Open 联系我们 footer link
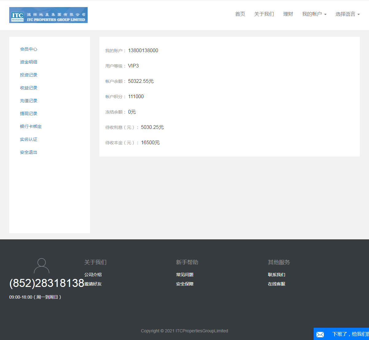369x340 pixels. click(x=276, y=275)
